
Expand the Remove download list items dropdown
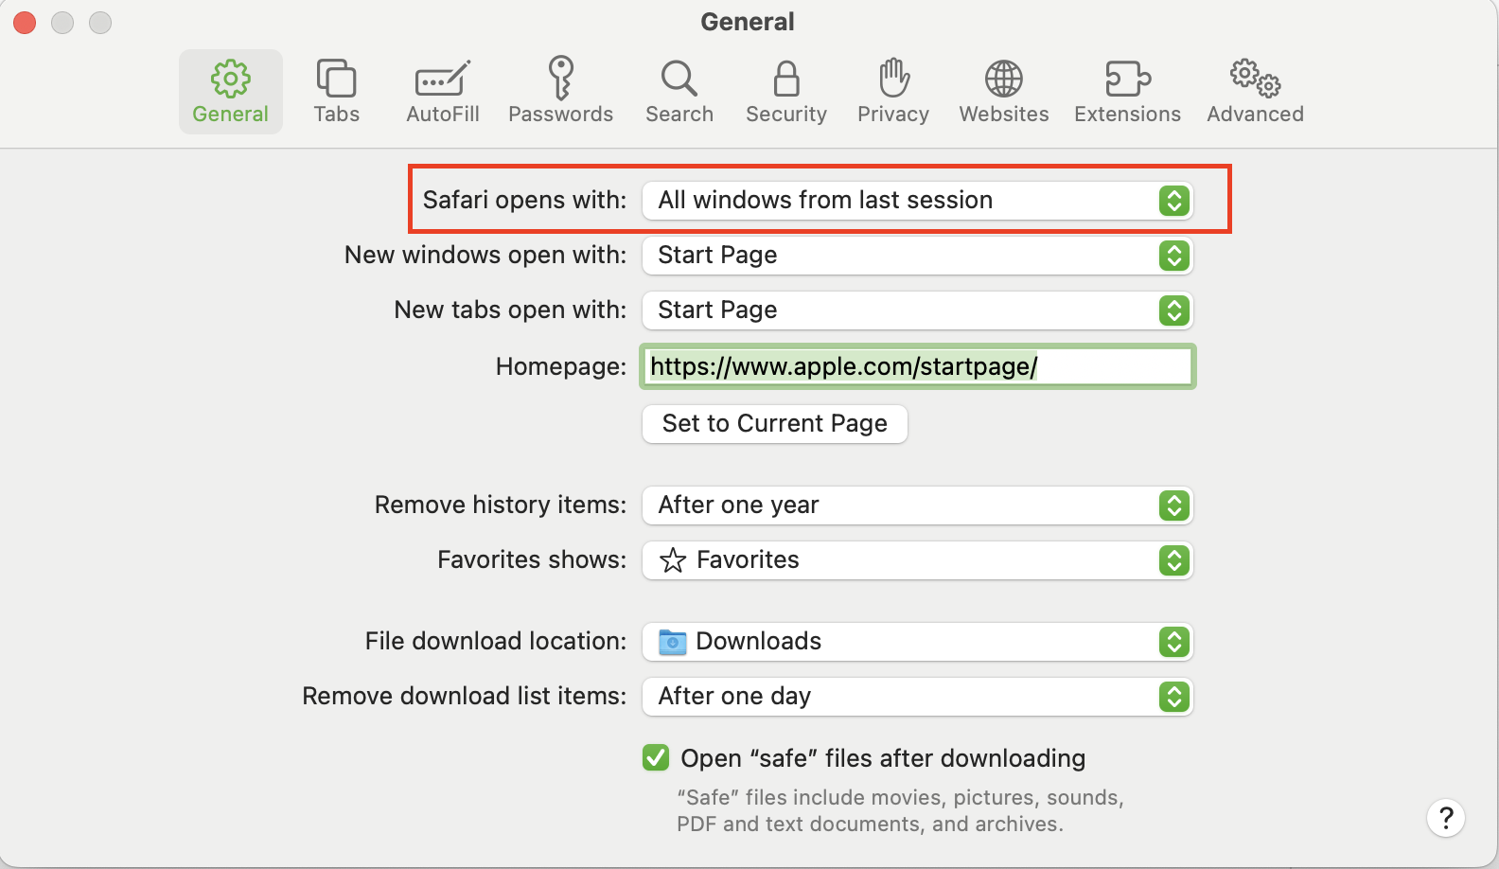(917, 697)
